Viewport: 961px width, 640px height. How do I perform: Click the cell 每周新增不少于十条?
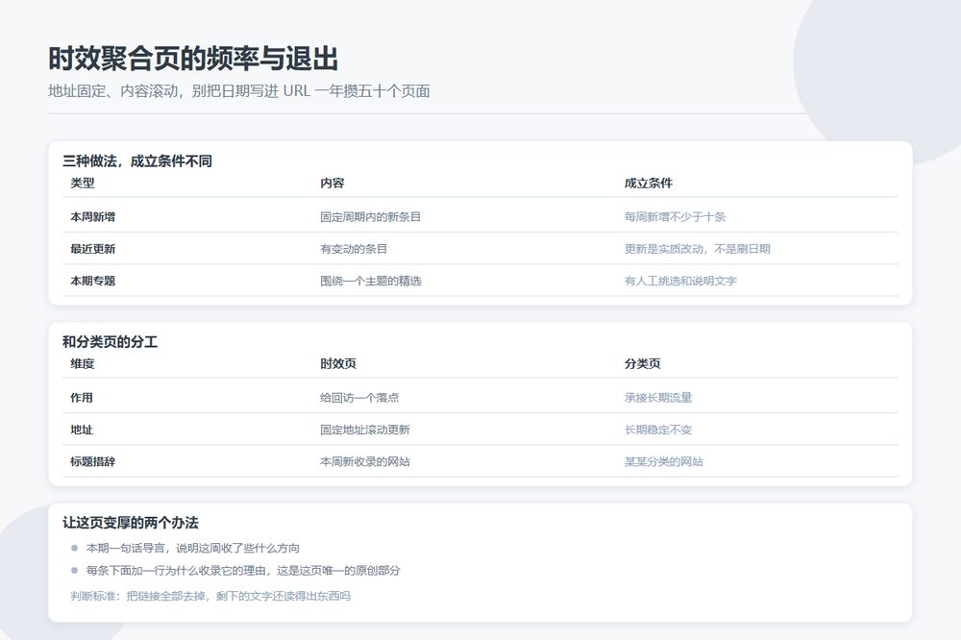[x=675, y=217]
